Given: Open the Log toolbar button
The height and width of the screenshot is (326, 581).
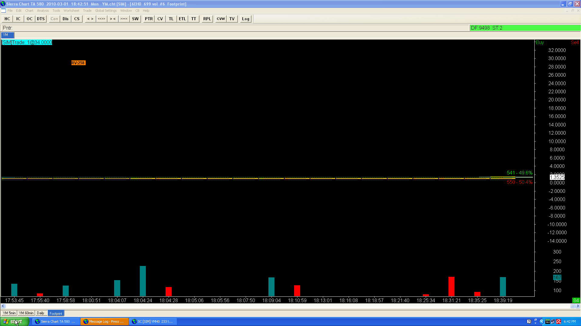Looking at the screenshot, I should pos(245,19).
